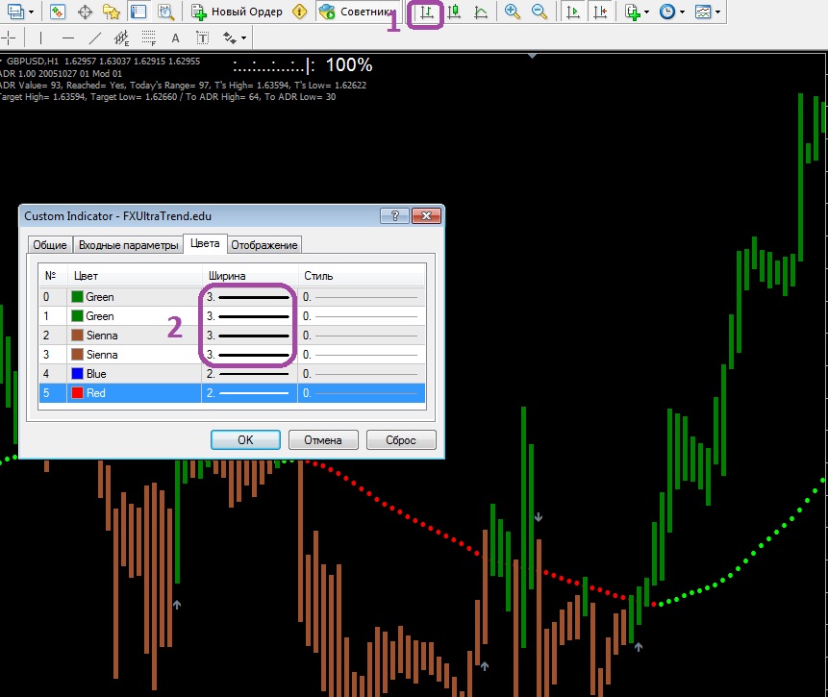Pick the Blue color swatch in row 4

[78, 374]
